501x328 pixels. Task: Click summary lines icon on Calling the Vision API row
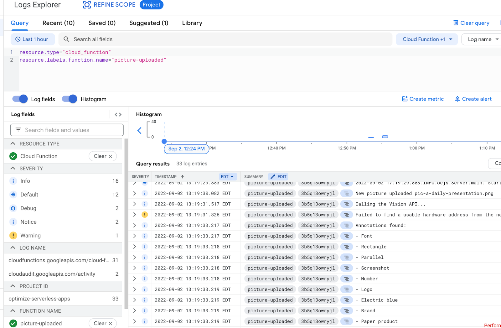click(x=346, y=204)
